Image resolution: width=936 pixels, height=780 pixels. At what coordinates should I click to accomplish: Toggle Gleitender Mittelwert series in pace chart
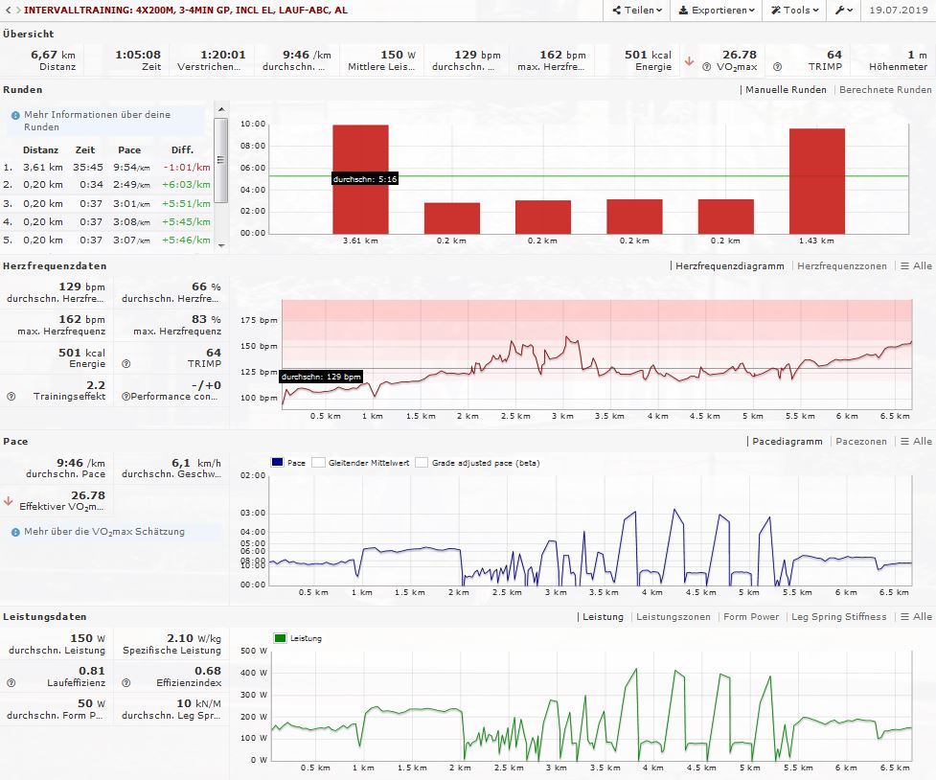point(320,462)
